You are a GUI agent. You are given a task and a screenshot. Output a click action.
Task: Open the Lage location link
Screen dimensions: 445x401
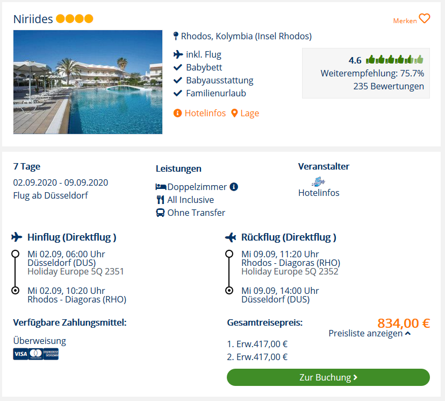[249, 113]
